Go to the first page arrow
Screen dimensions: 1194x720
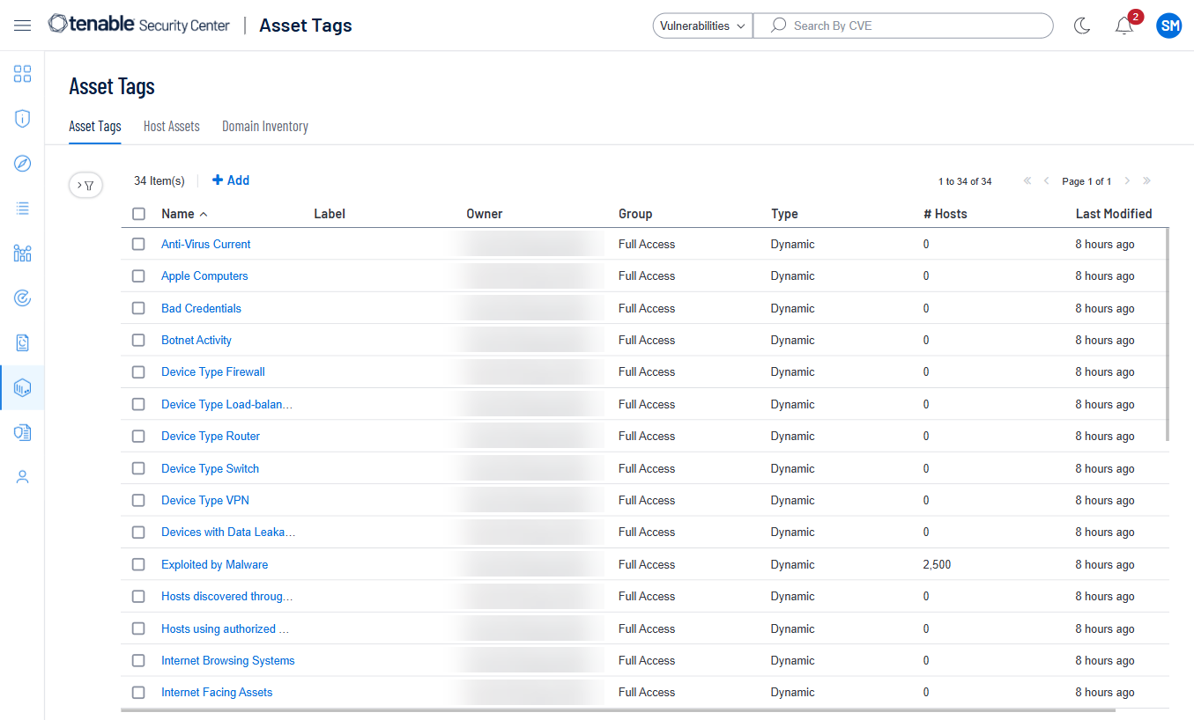(1027, 181)
